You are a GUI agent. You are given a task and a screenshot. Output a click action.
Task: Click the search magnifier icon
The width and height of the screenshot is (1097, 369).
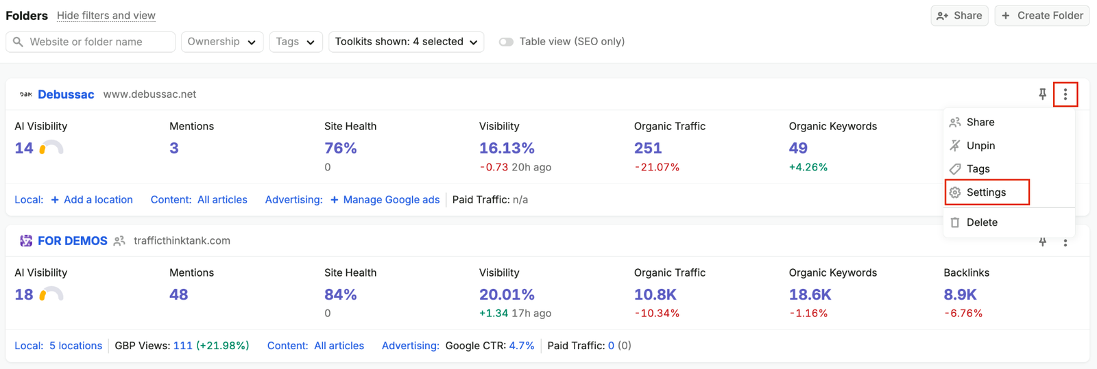point(18,42)
